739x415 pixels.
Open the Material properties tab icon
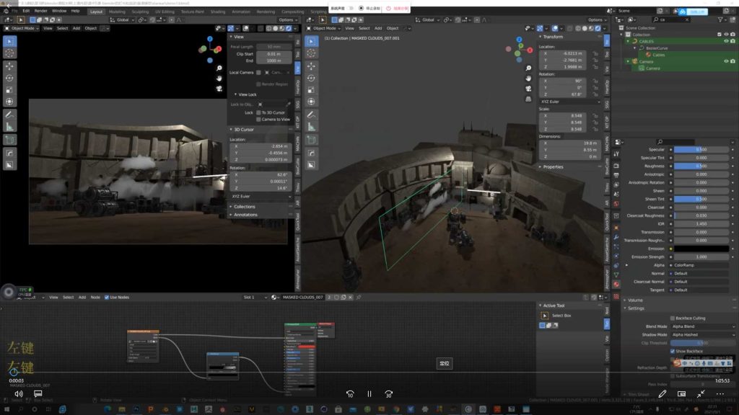616,285
